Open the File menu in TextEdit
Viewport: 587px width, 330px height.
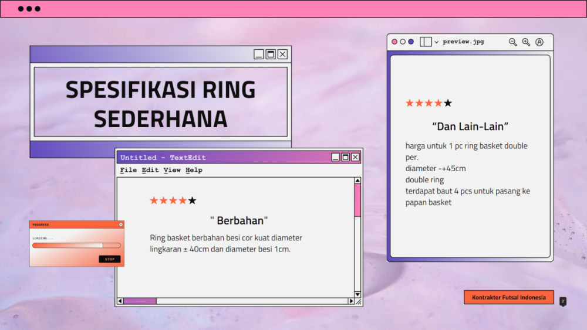click(x=129, y=170)
